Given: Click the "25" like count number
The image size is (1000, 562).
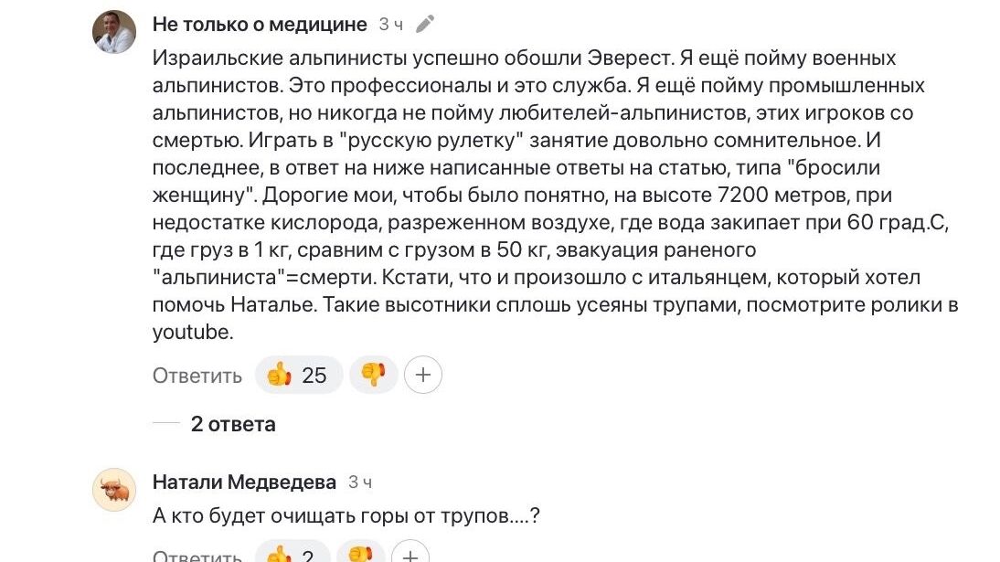Looking at the screenshot, I should coord(314,376).
